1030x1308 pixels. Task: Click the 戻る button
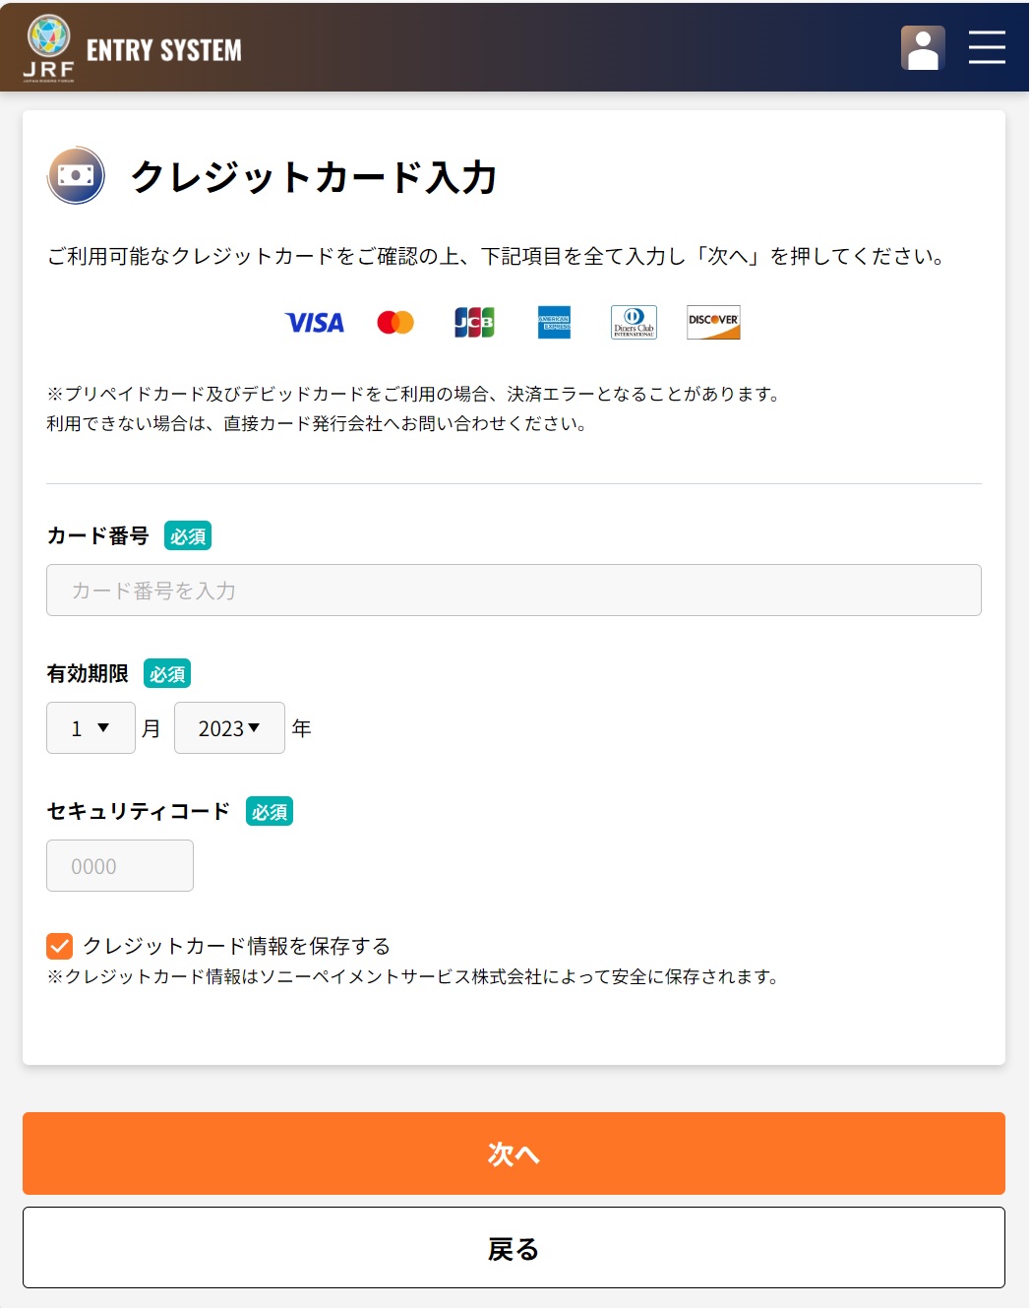click(514, 1248)
